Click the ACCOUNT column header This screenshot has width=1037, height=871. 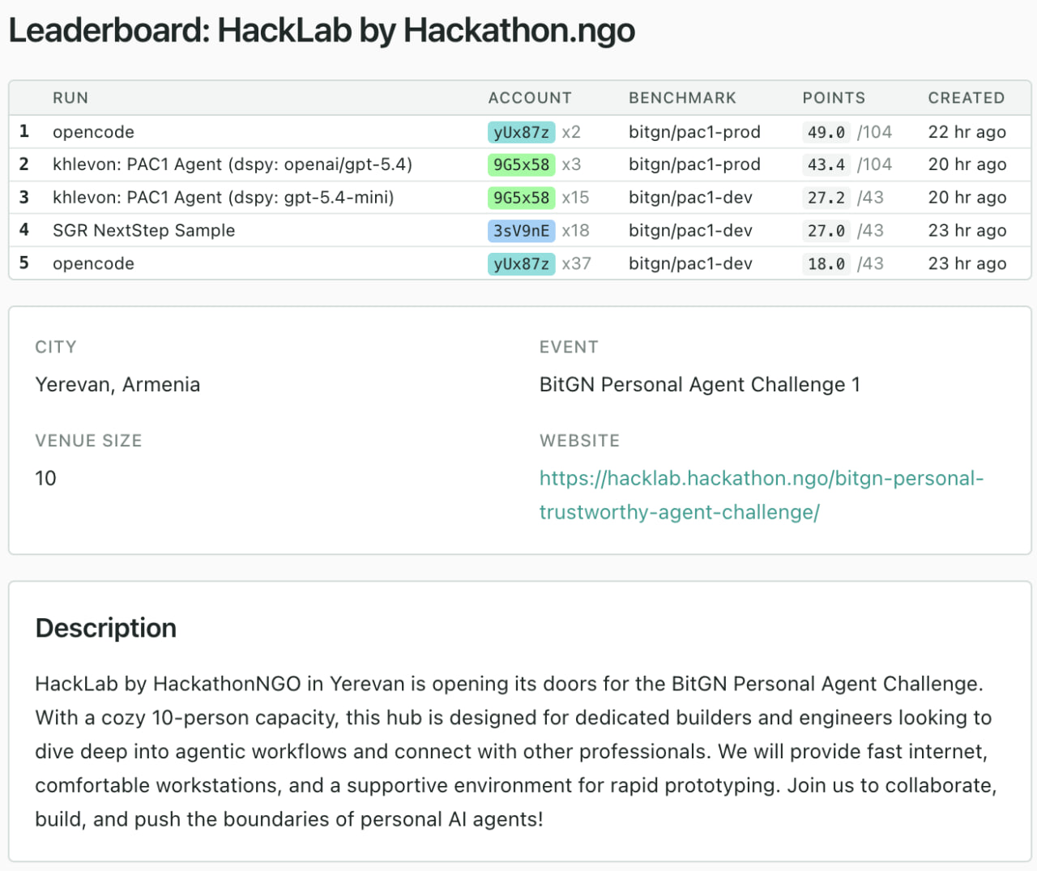(530, 98)
